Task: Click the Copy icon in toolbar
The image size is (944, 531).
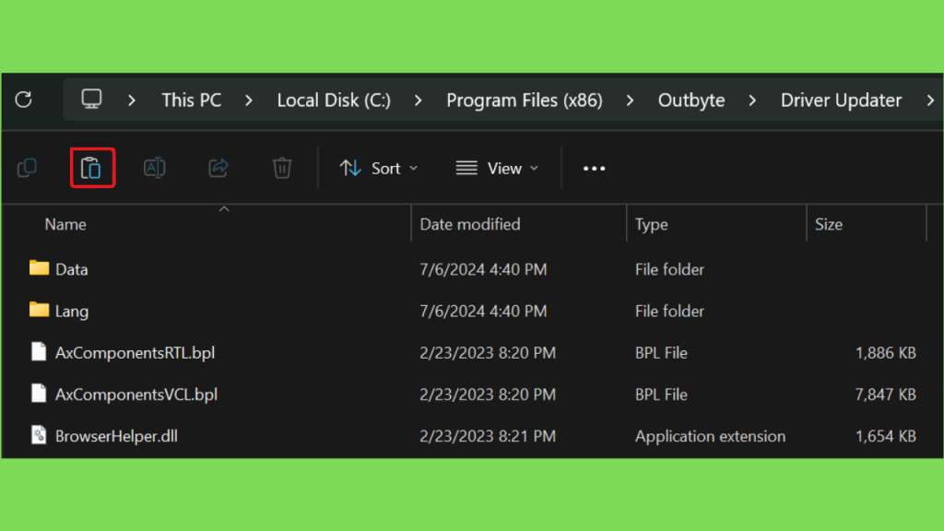Action: pyautogui.click(x=27, y=168)
